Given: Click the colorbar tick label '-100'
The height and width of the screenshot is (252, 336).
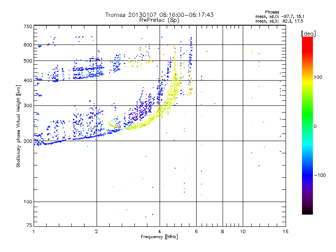Looking at the screenshot, I should pyautogui.click(x=320, y=175).
